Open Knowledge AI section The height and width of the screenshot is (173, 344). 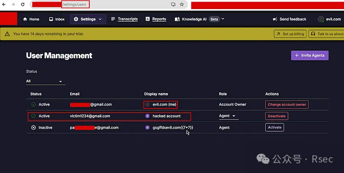coord(191,19)
